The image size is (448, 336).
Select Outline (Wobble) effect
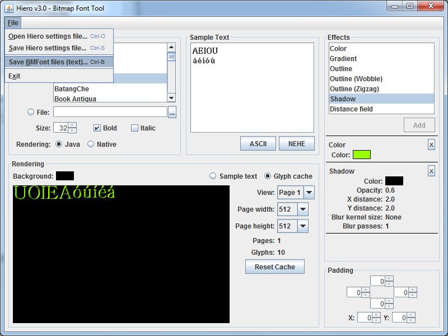click(381, 79)
